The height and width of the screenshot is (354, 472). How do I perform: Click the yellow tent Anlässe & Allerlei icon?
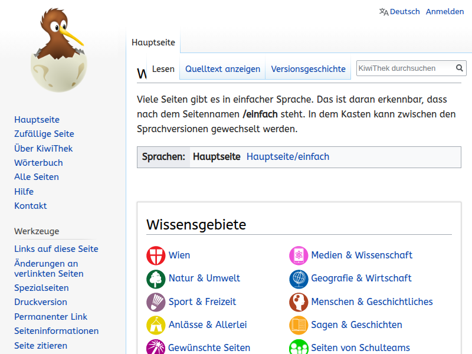pyautogui.click(x=156, y=325)
